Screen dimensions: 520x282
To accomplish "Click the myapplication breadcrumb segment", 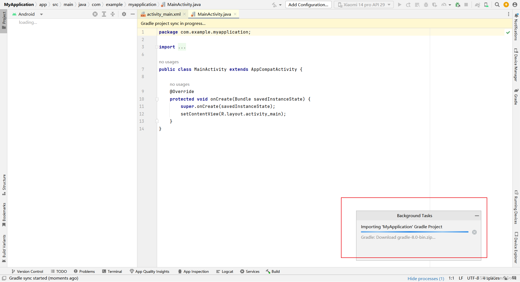I will (142, 5).
